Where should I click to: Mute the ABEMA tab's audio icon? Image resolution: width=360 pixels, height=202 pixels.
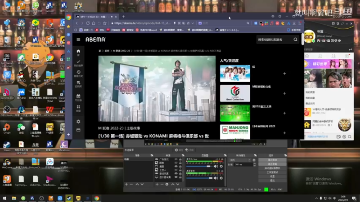click(112, 17)
